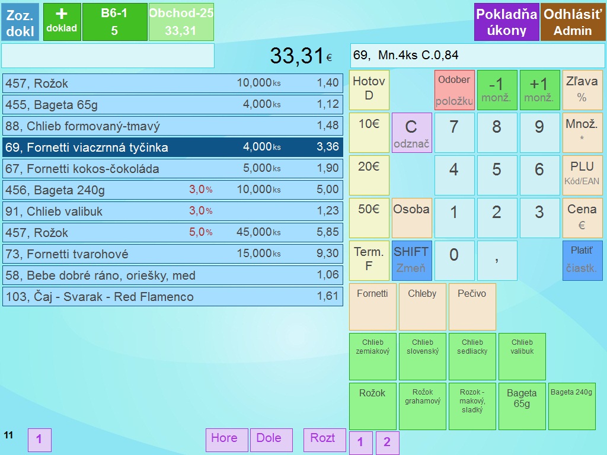
Task: Open the Fornetti product category
Action: point(372,307)
